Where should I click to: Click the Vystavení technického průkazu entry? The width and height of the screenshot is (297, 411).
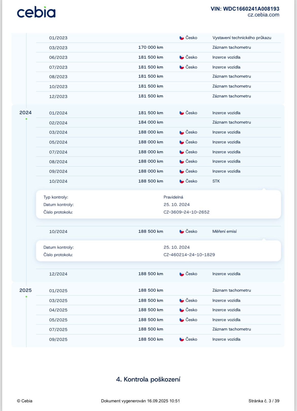coord(242,38)
